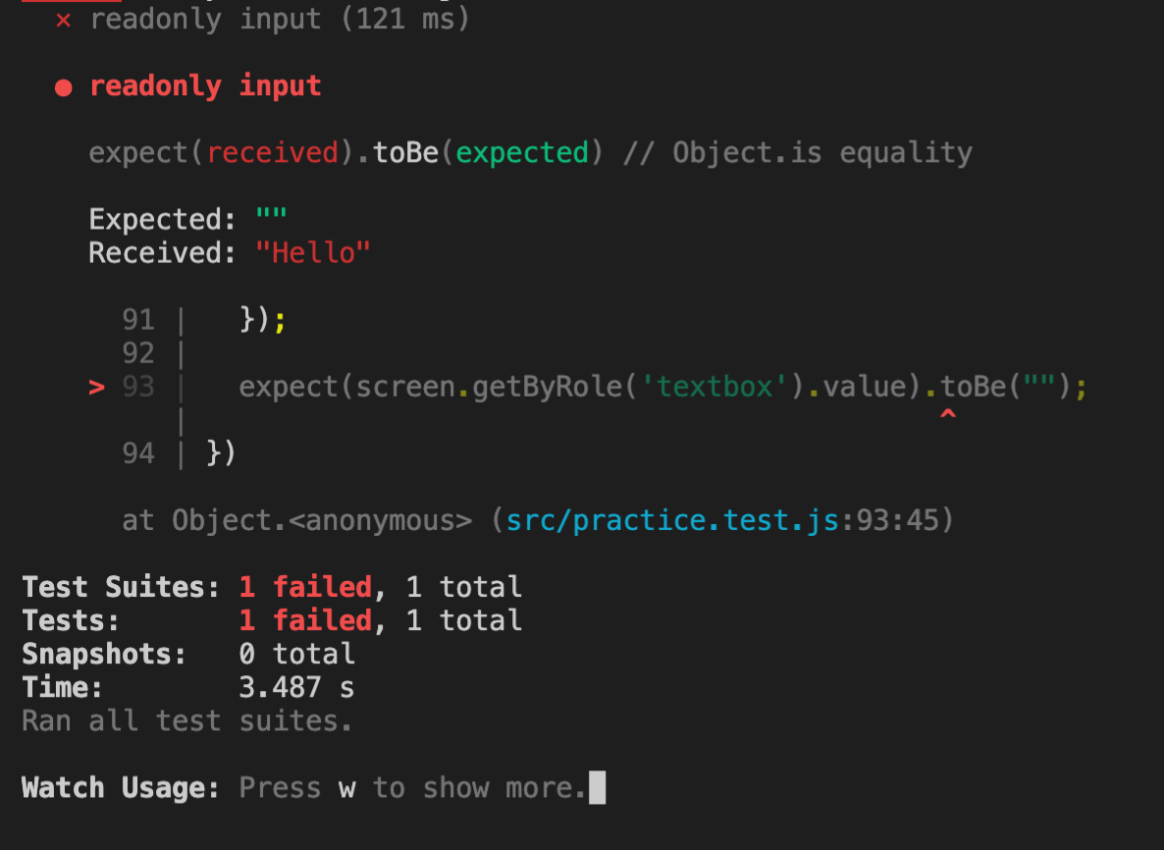Click the red caret under toBe

click(x=947, y=416)
